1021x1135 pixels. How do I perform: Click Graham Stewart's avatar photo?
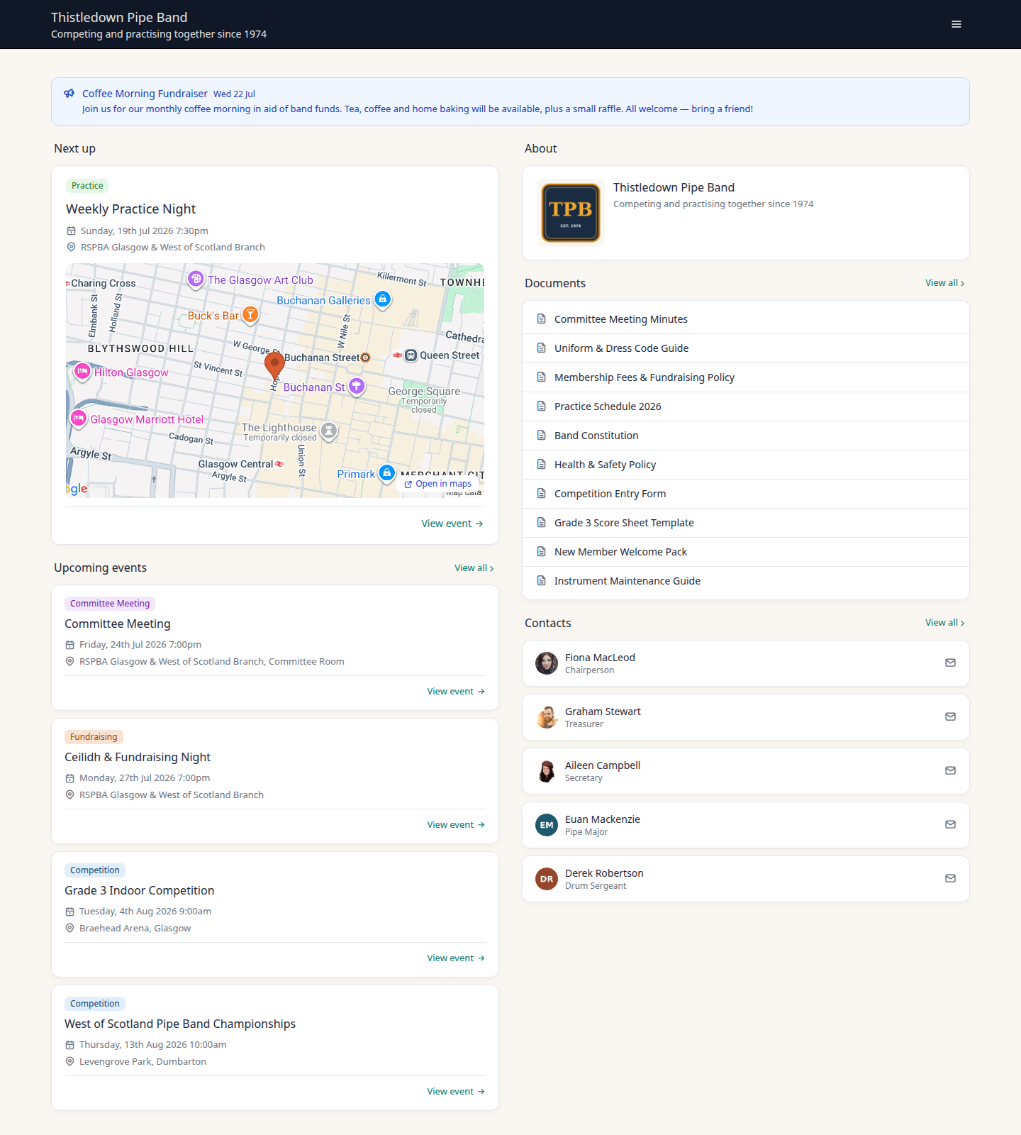pyautogui.click(x=547, y=717)
